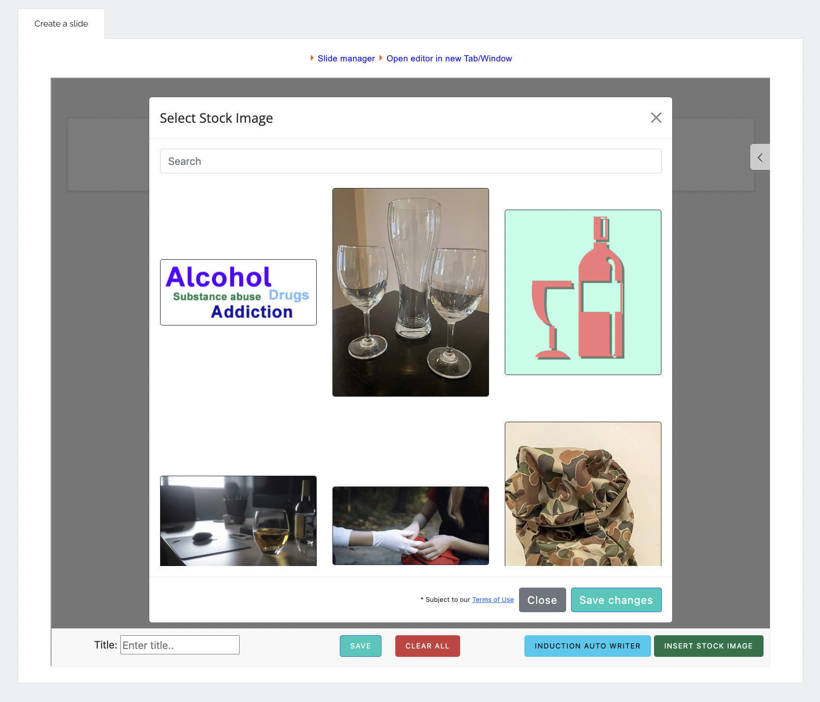This screenshot has width=820, height=702.
Task: Click the Close button in dialog
Action: click(x=542, y=600)
